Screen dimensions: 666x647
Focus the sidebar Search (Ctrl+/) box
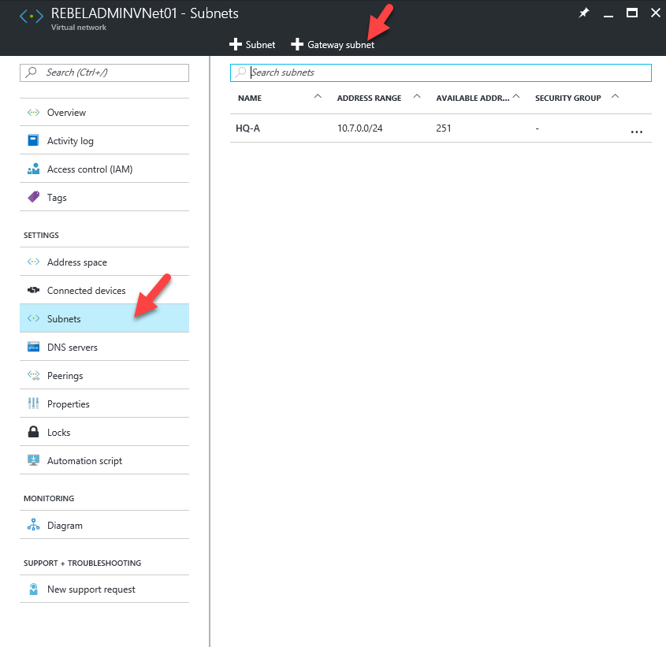[x=105, y=73]
